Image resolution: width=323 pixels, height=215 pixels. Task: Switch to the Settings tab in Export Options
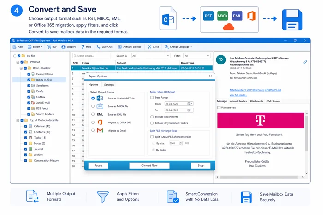109,85
